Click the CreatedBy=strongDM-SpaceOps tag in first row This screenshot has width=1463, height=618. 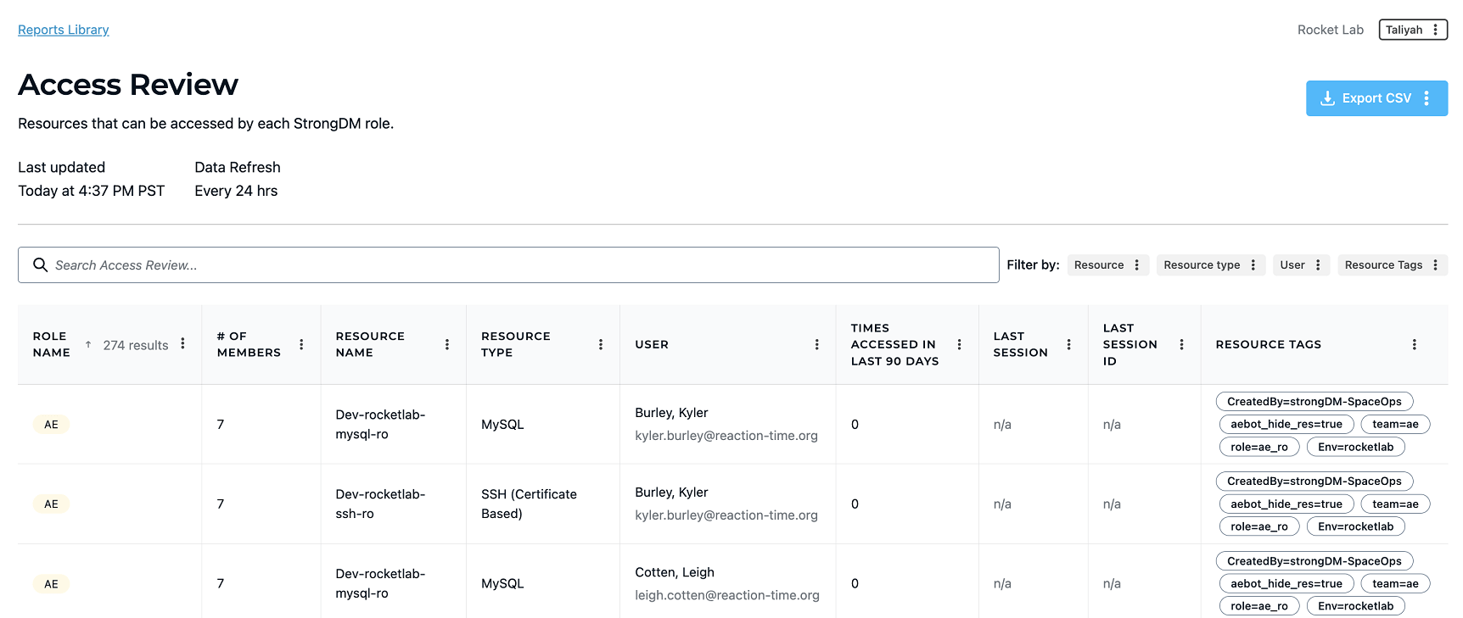point(1314,402)
